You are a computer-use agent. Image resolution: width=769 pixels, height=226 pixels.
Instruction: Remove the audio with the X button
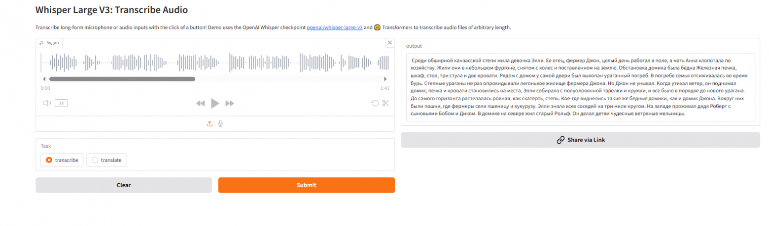pyautogui.click(x=389, y=43)
